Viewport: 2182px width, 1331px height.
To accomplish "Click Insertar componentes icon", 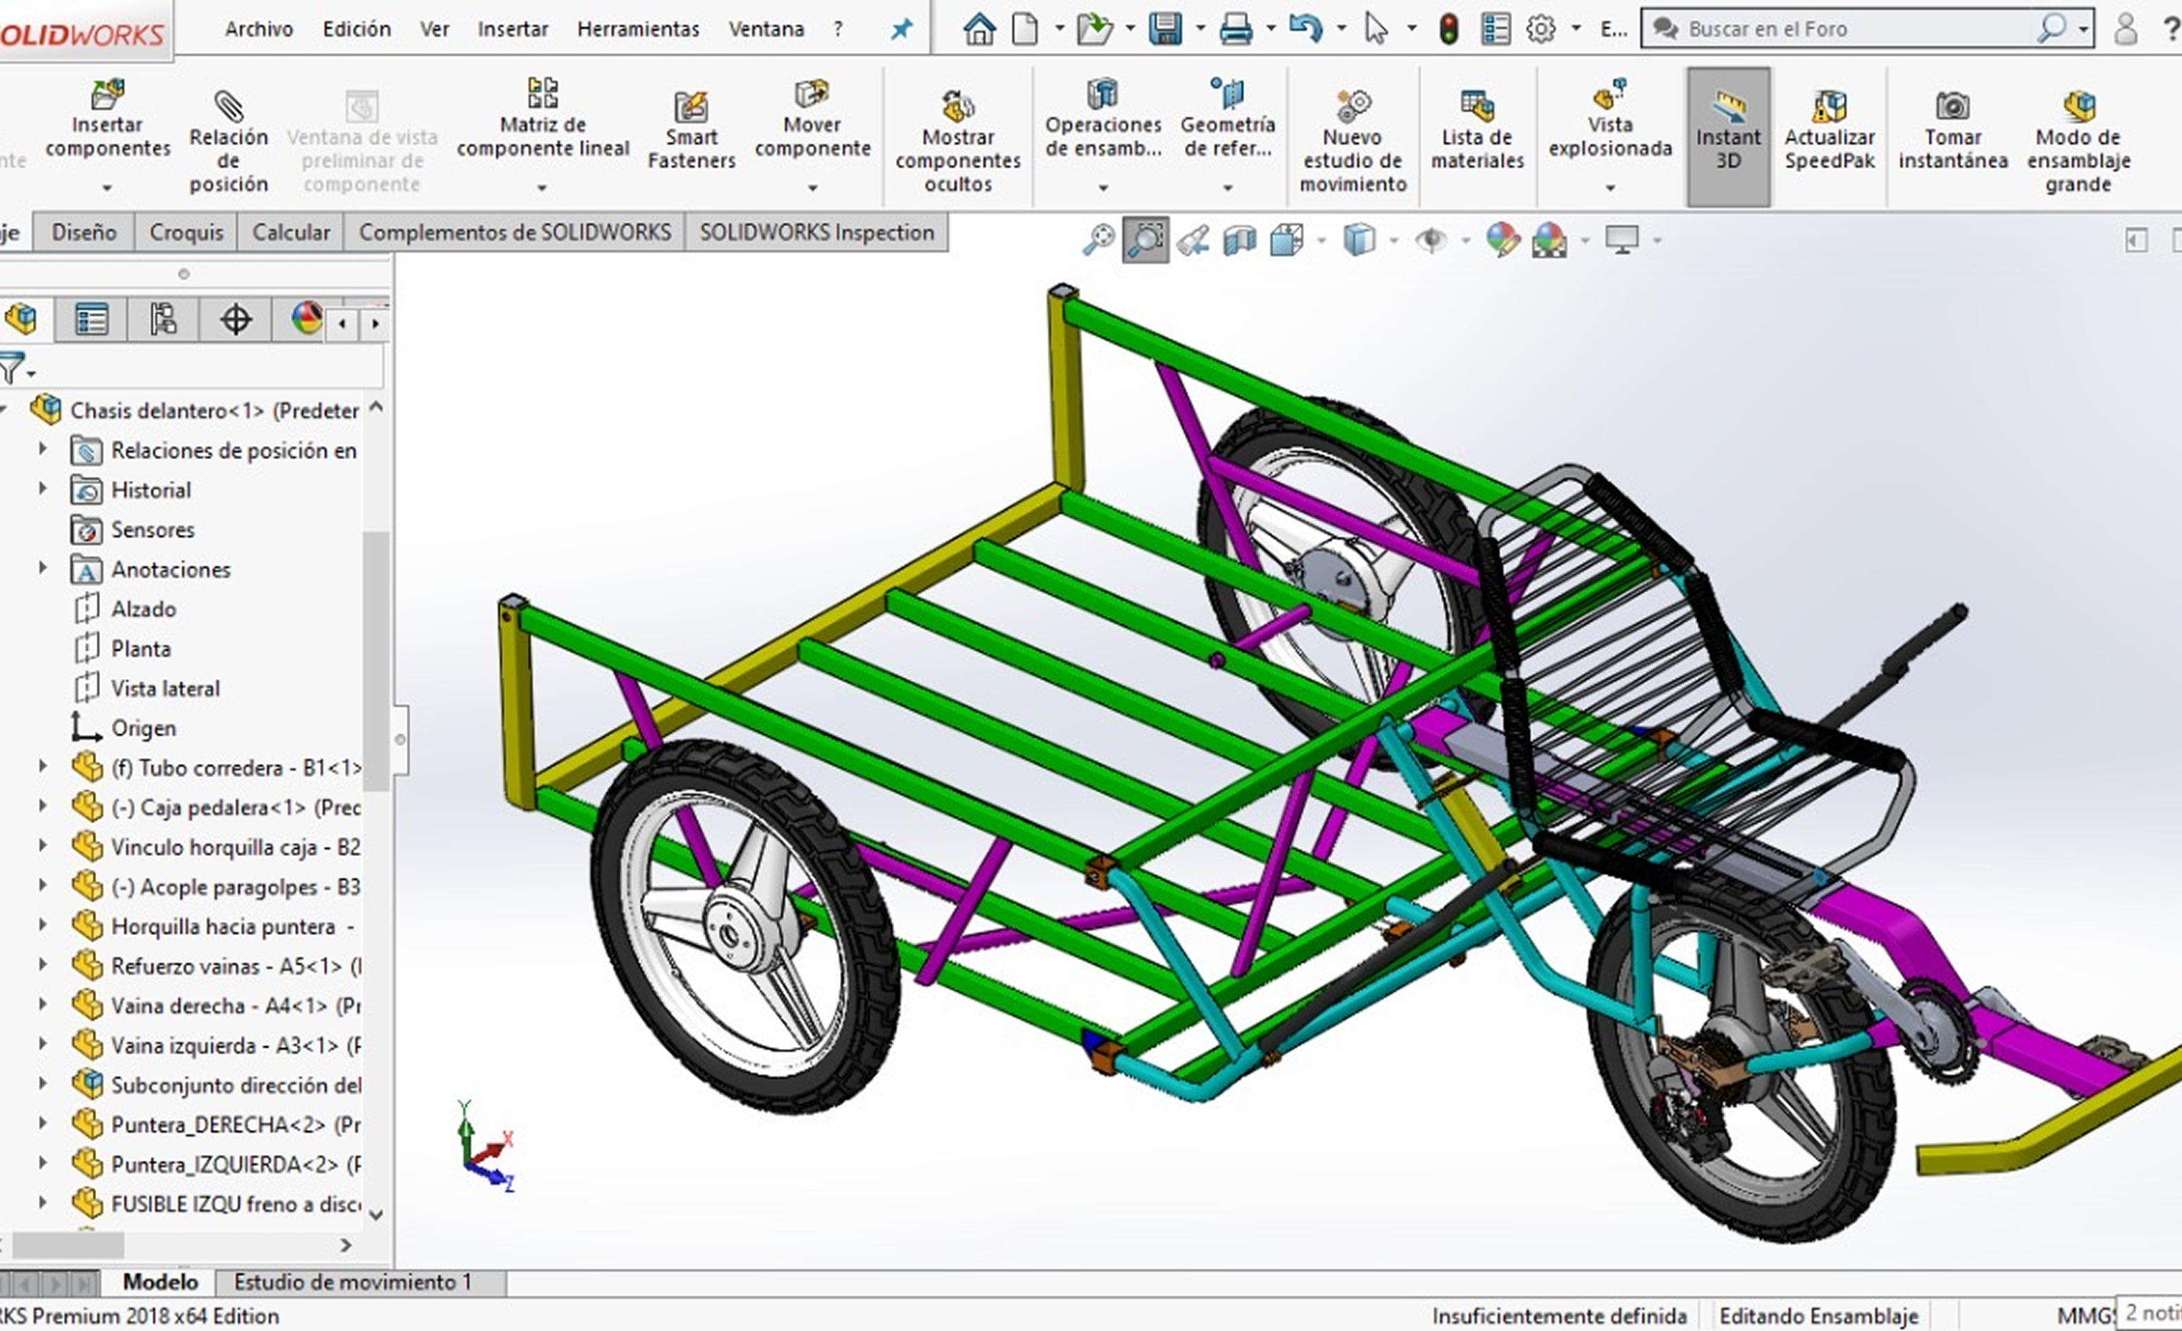I will pyautogui.click(x=108, y=94).
